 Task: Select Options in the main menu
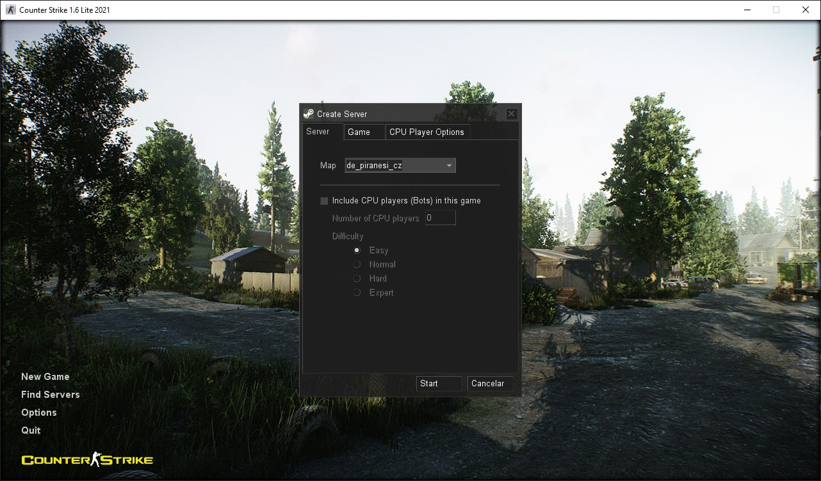coord(38,412)
